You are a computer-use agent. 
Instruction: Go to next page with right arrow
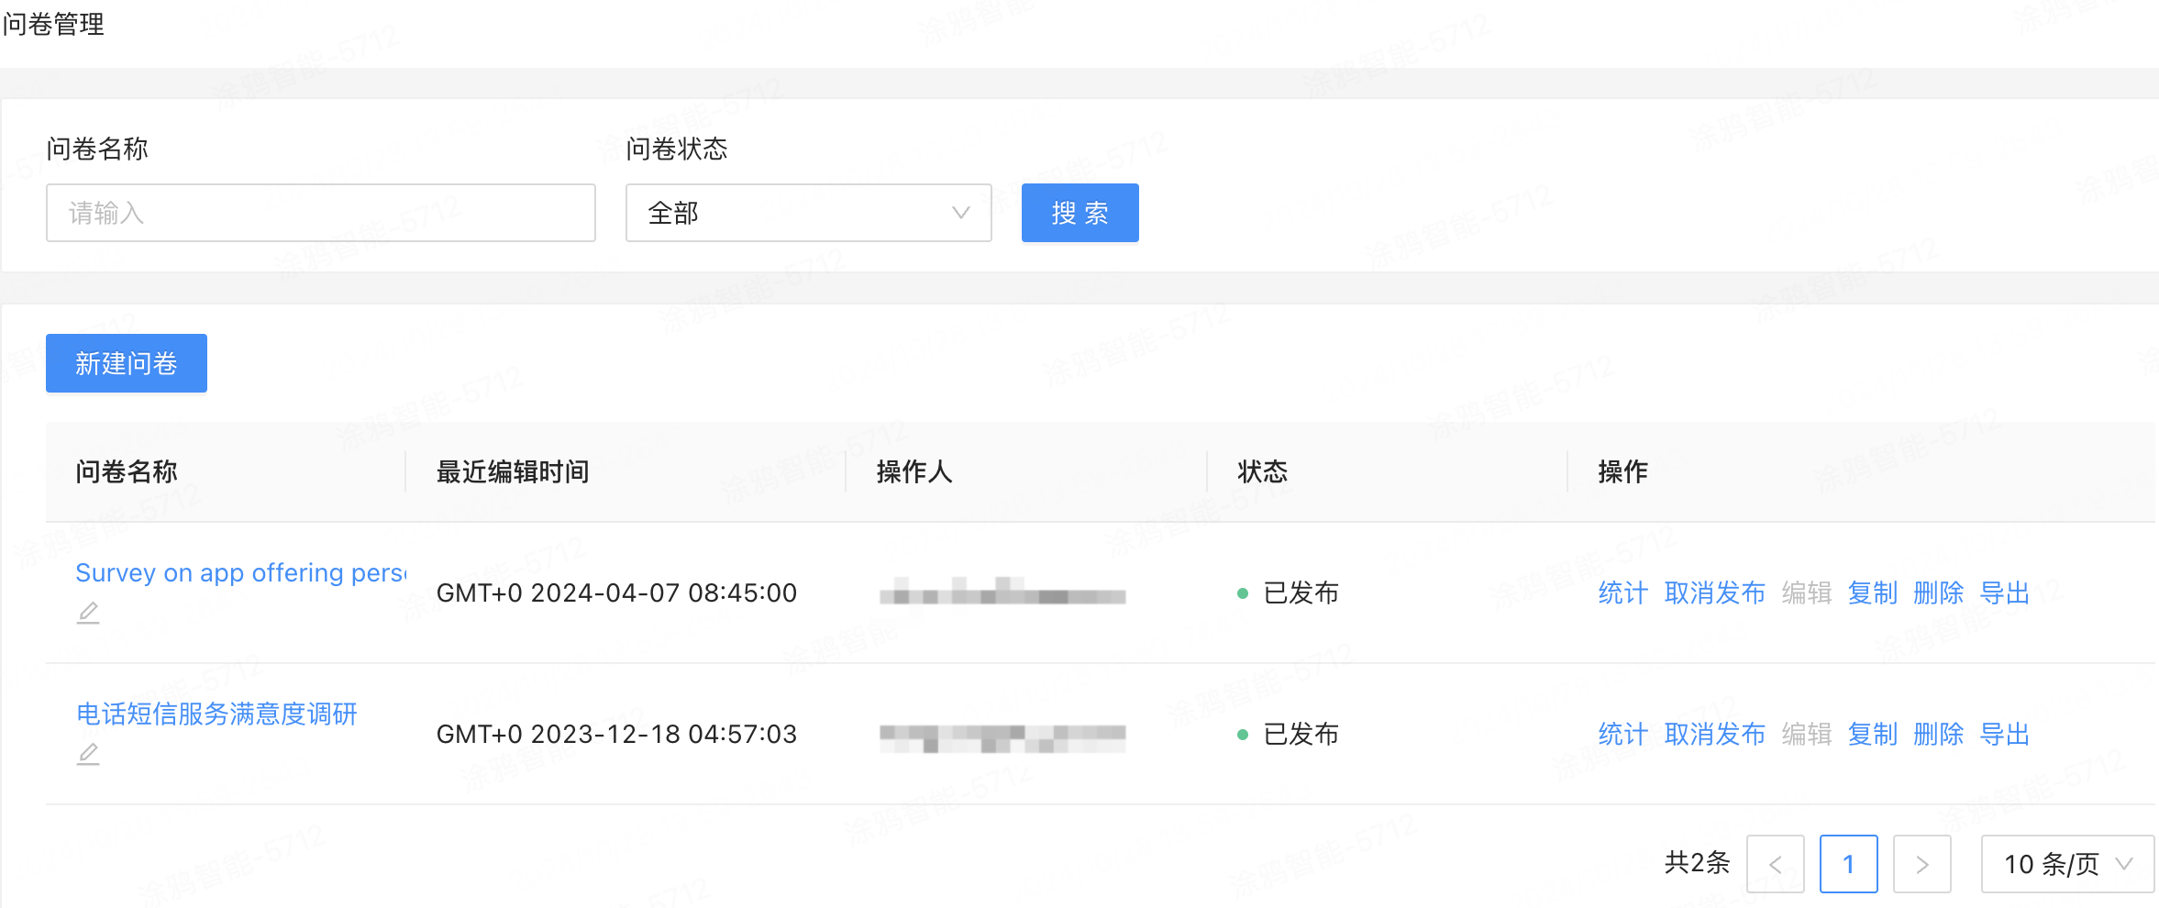coord(1921,864)
